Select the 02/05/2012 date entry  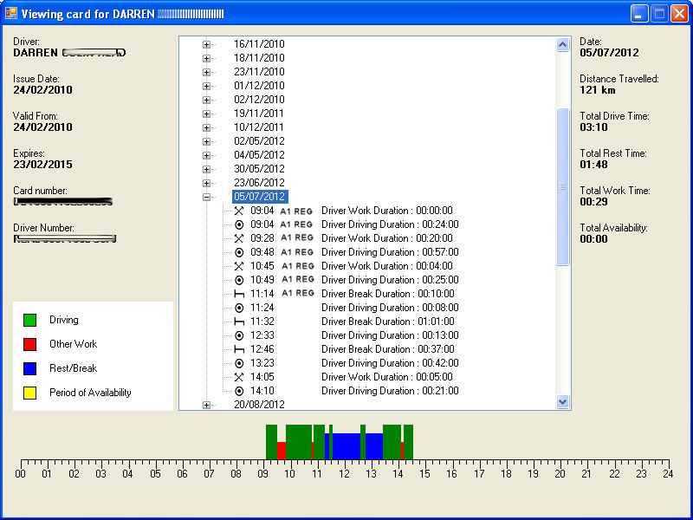click(259, 141)
